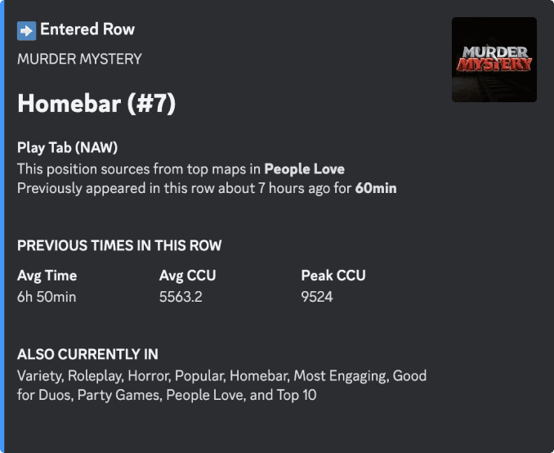Click the 'Previously appeared in this row' sentence

click(207, 188)
